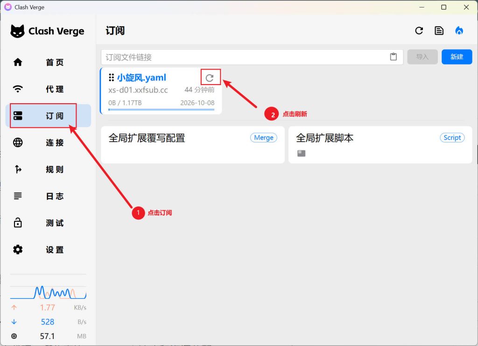Click the Clash Verge cat logo

18,31
